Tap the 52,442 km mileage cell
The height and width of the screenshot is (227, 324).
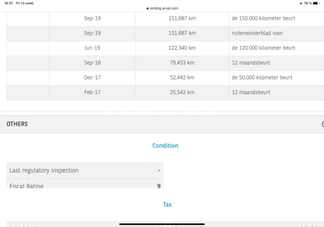click(x=182, y=77)
